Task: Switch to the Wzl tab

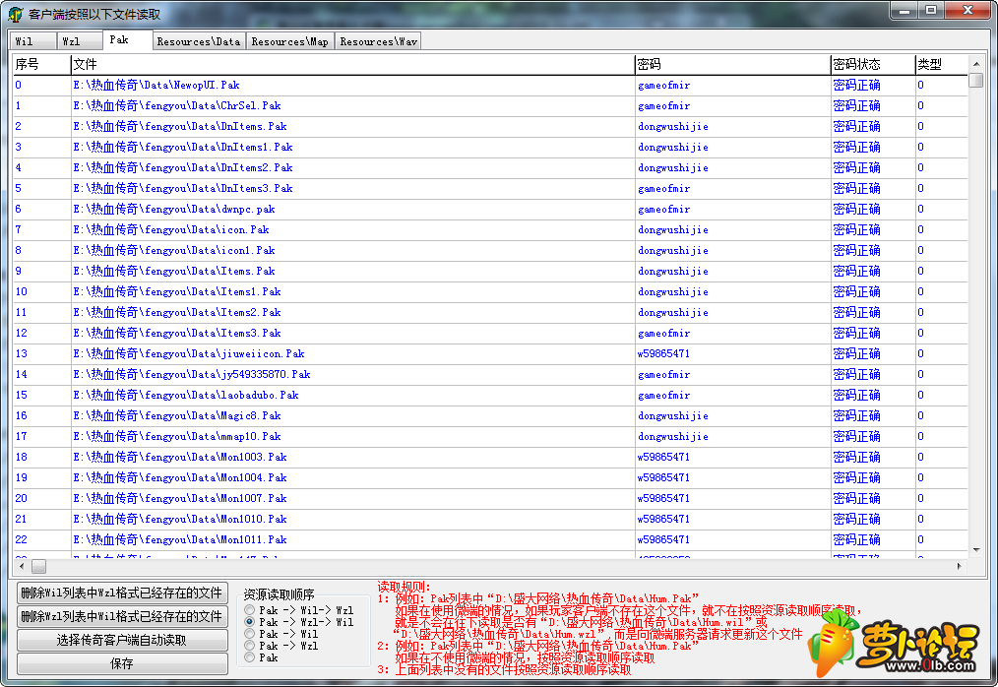Action: (x=80, y=40)
